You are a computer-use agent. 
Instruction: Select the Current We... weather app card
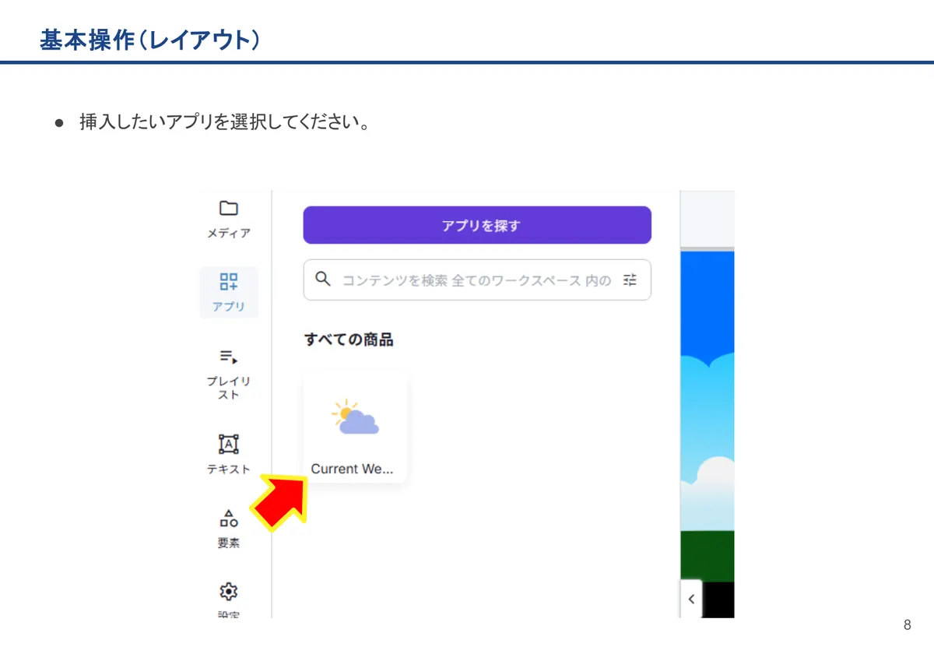tap(355, 427)
